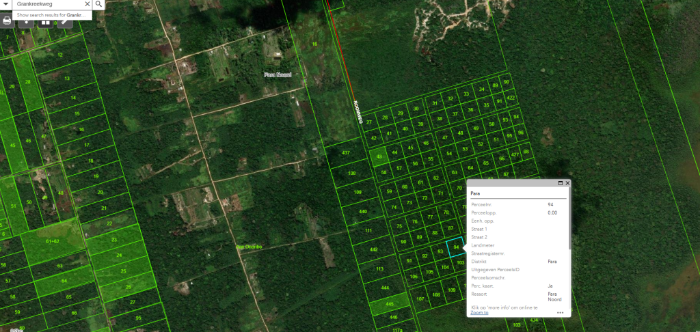Image resolution: width=700 pixels, height=332 pixels.
Task: Open the print tool
Action: coord(7,20)
